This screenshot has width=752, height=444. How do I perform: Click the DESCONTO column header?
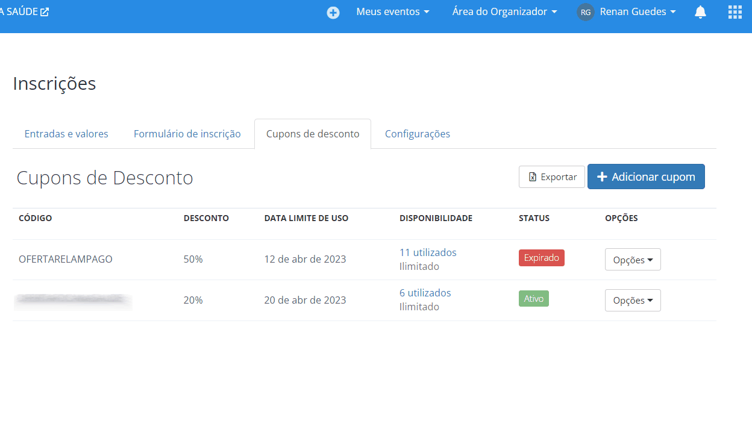click(x=206, y=218)
